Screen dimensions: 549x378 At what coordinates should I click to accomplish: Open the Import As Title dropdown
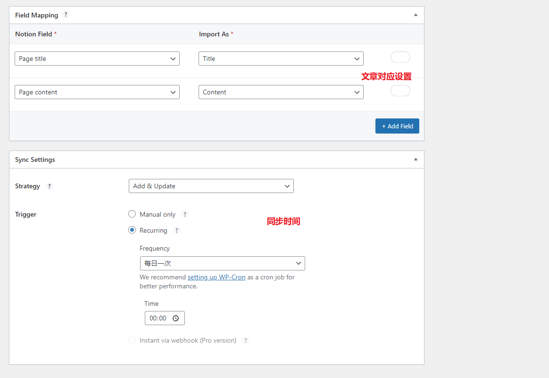click(281, 59)
